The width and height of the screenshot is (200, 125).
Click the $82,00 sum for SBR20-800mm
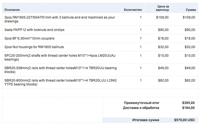click(190, 80)
